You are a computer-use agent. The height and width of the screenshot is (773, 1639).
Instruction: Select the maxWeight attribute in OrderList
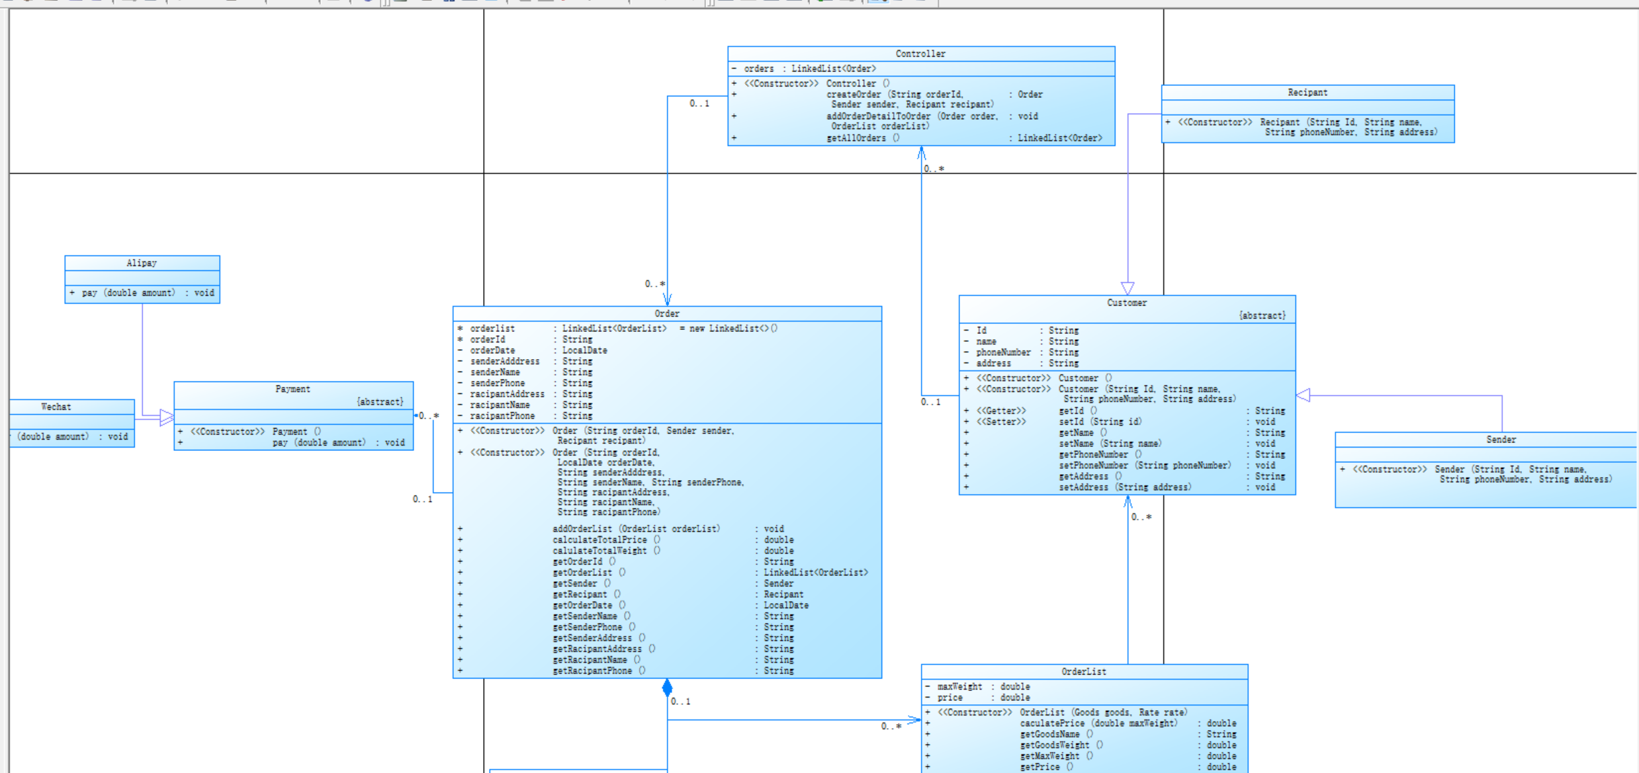point(959,687)
